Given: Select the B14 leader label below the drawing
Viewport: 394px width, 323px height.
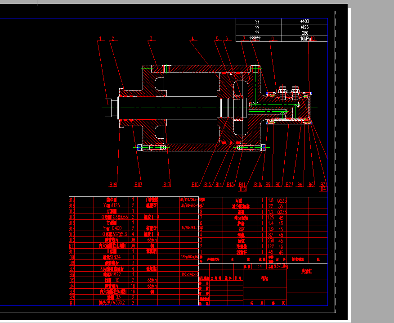Looking at the screenshot, I should 219,185.
